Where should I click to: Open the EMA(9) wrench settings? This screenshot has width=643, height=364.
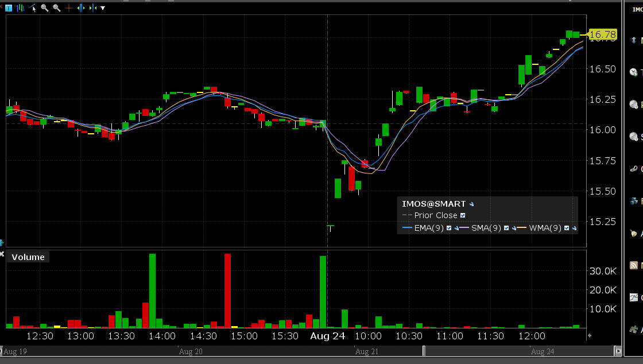(456, 228)
